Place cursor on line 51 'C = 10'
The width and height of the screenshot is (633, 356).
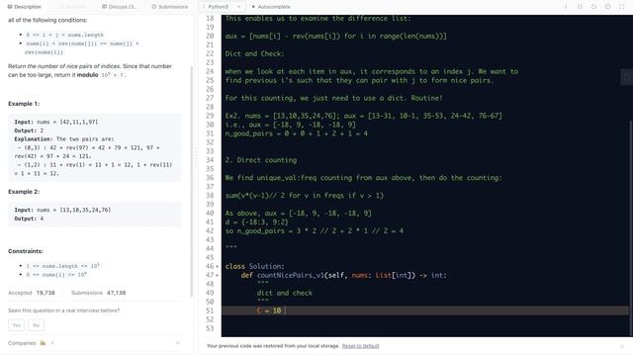coord(269,311)
